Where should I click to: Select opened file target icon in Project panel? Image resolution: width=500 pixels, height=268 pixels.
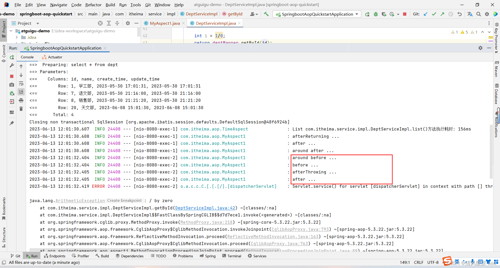[x=100, y=23]
